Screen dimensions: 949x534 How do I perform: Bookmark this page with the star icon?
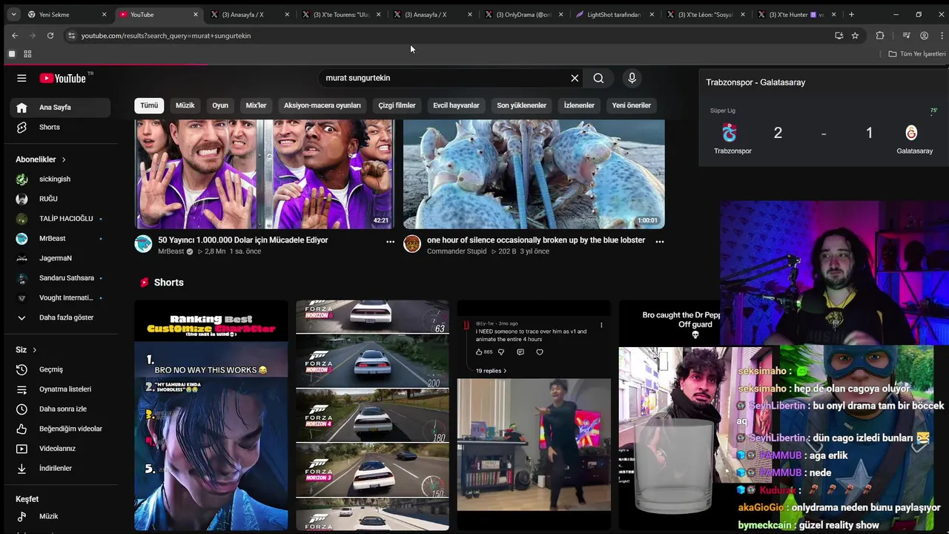pyautogui.click(x=855, y=36)
